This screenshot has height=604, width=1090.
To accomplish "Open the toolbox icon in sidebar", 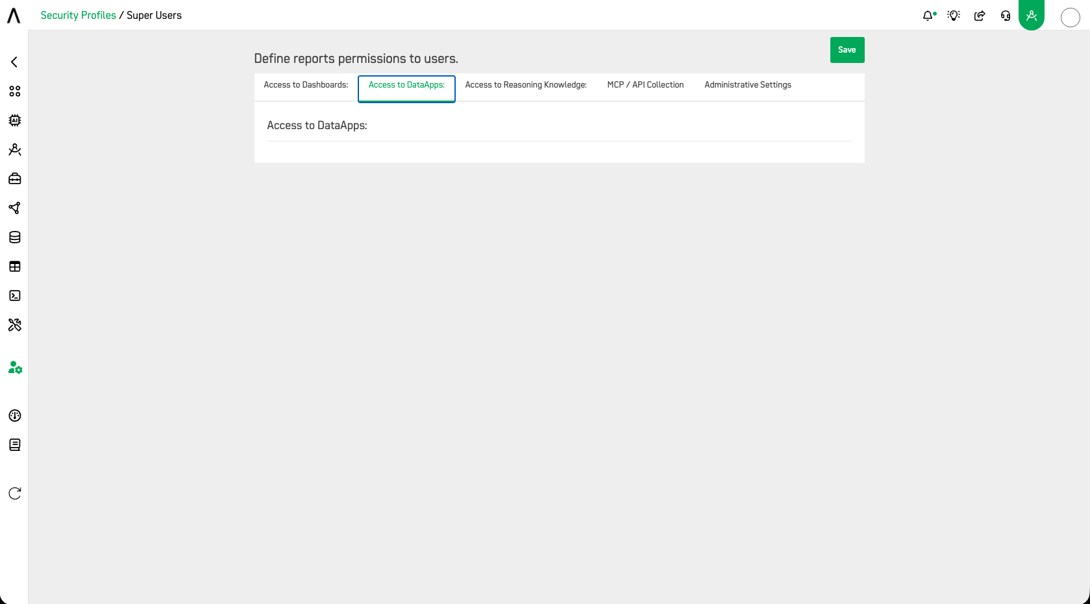I will [14, 179].
